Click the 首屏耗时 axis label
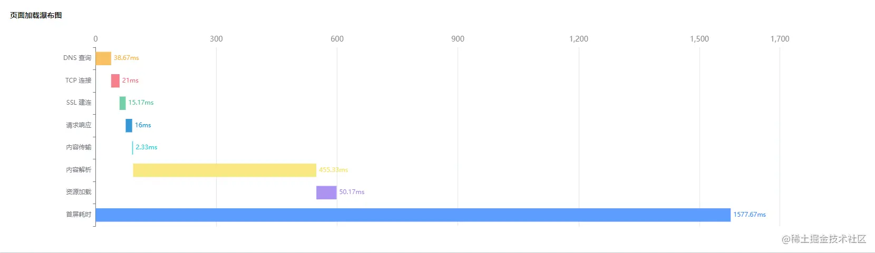 (79, 215)
